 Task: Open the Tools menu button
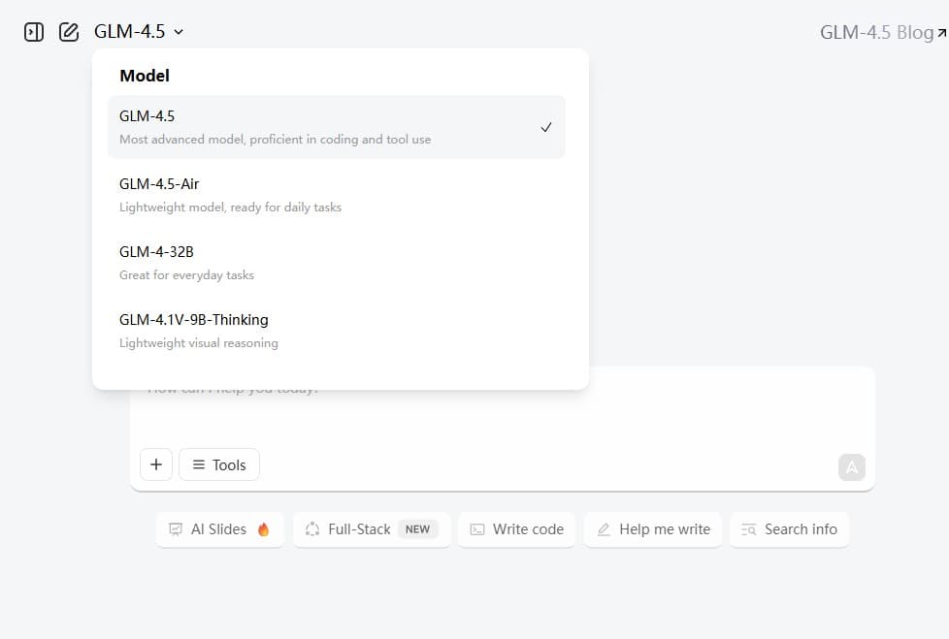219,464
